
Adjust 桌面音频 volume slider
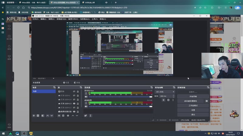[120, 107]
